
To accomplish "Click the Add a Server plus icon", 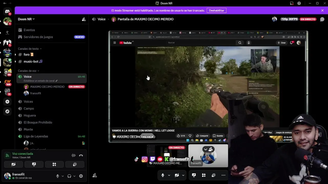I will coord(7,102).
